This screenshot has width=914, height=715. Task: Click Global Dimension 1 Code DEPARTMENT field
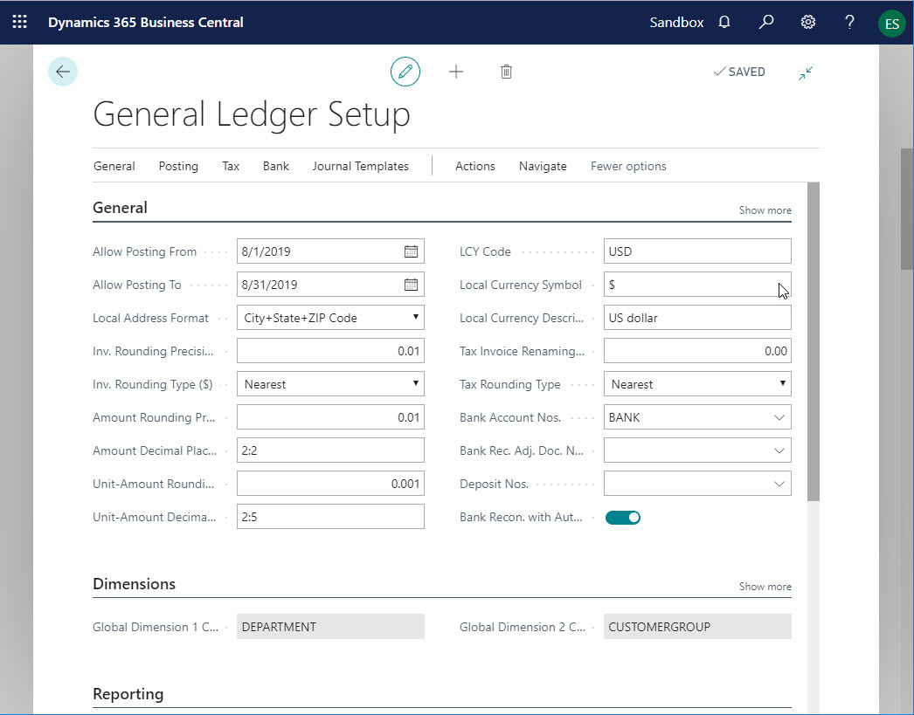click(x=330, y=627)
